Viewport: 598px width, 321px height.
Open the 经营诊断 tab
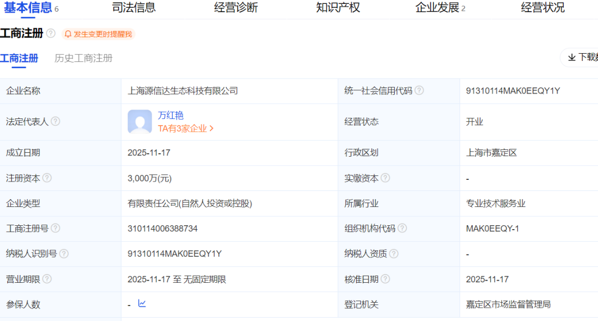(x=236, y=8)
